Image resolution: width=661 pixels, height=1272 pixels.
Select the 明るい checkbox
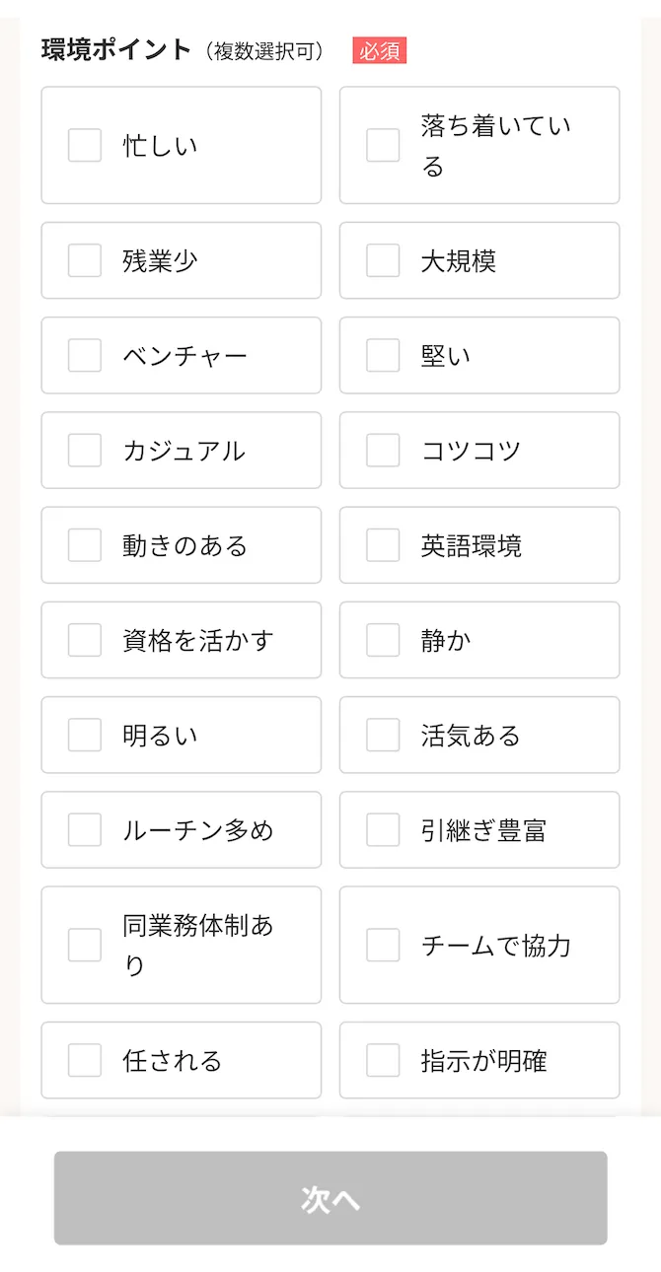point(84,735)
